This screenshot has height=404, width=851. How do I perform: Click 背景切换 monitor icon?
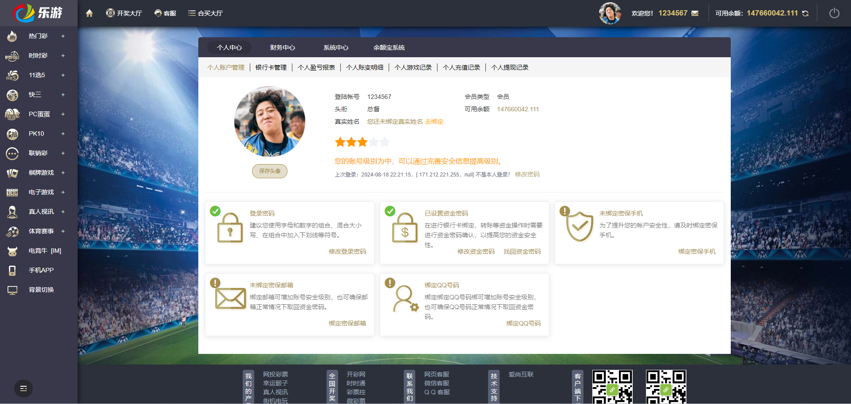pos(12,290)
